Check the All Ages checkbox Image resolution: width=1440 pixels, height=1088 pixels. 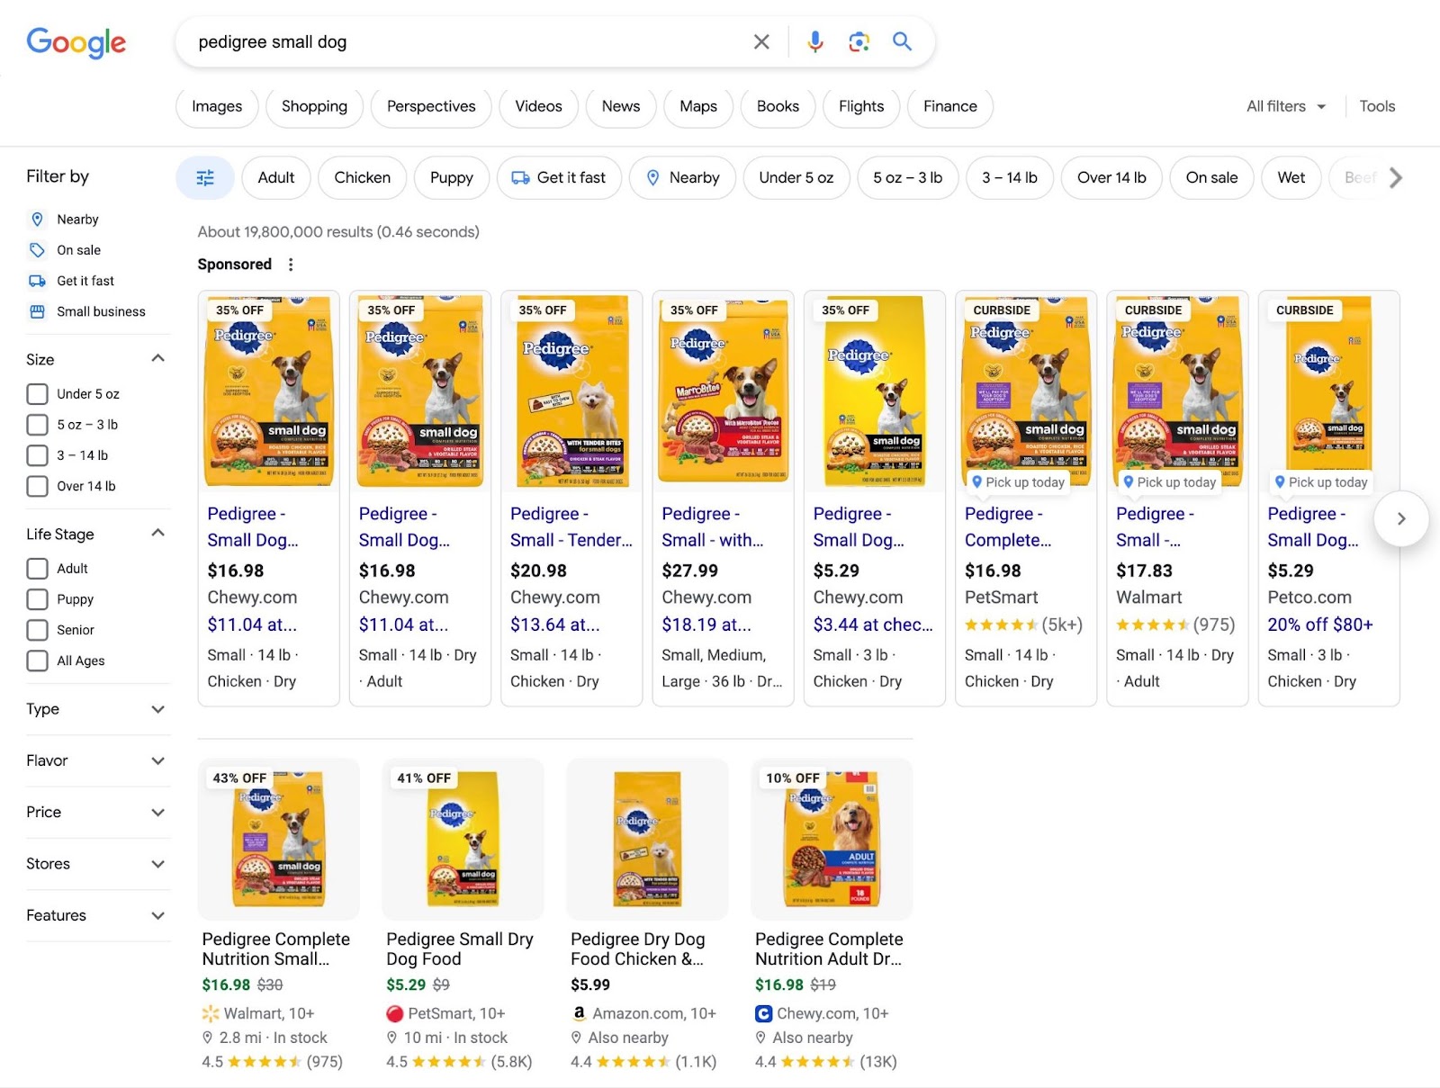[x=37, y=660]
